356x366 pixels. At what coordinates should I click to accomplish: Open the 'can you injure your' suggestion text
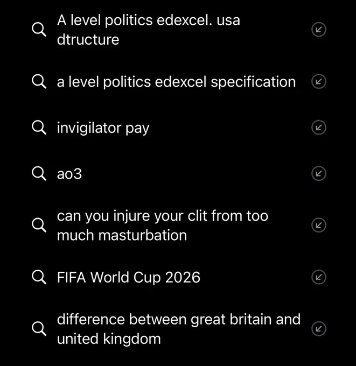pos(163,225)
